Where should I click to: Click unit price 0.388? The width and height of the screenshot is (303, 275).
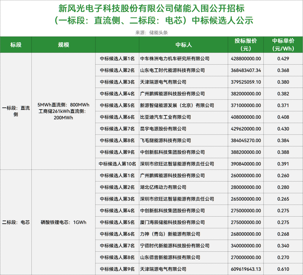click(x=283, y=152)
